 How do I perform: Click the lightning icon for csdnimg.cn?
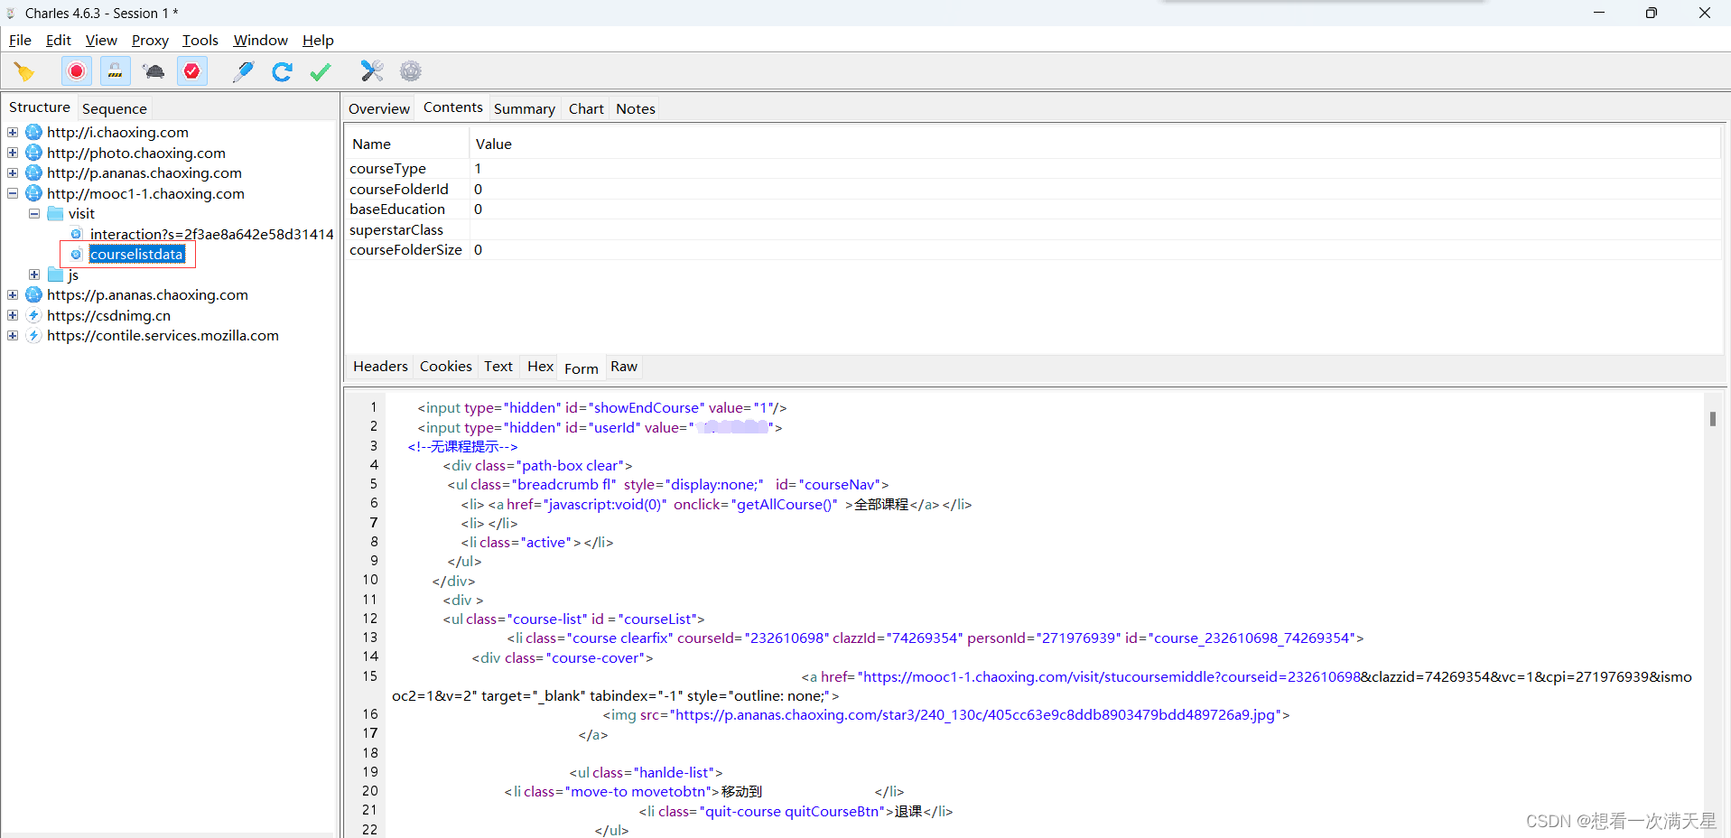pyautogui.click(x=33, y=315)
